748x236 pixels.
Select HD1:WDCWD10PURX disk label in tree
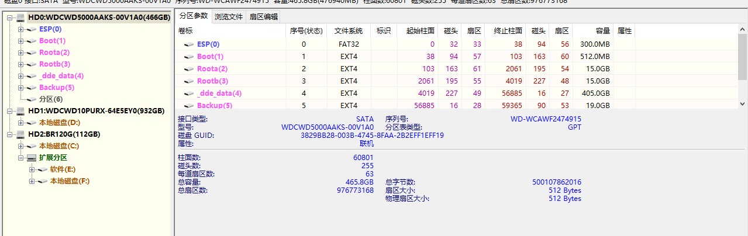[96, 111]
